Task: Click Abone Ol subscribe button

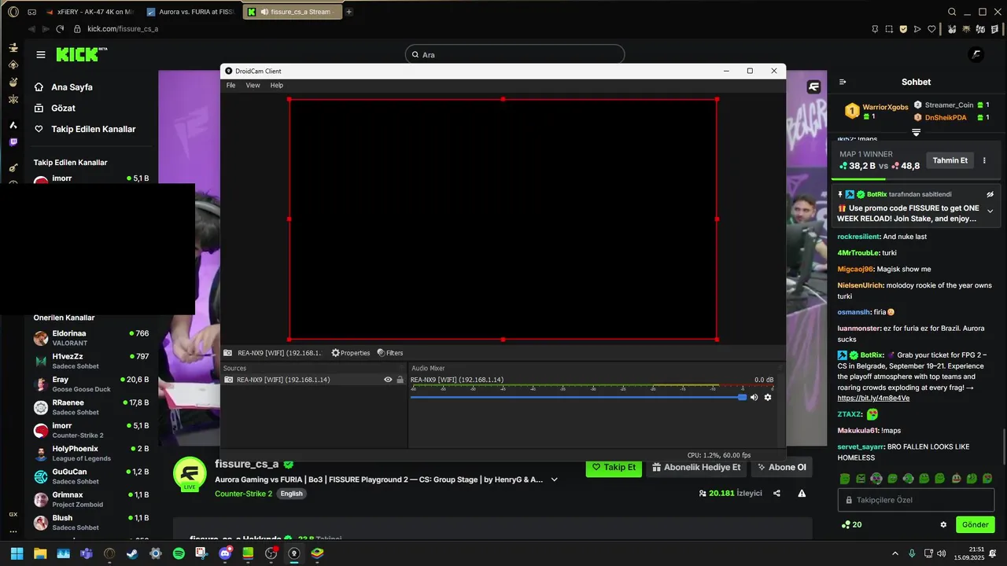Action: pyautogui.click(x=782, y=467)
